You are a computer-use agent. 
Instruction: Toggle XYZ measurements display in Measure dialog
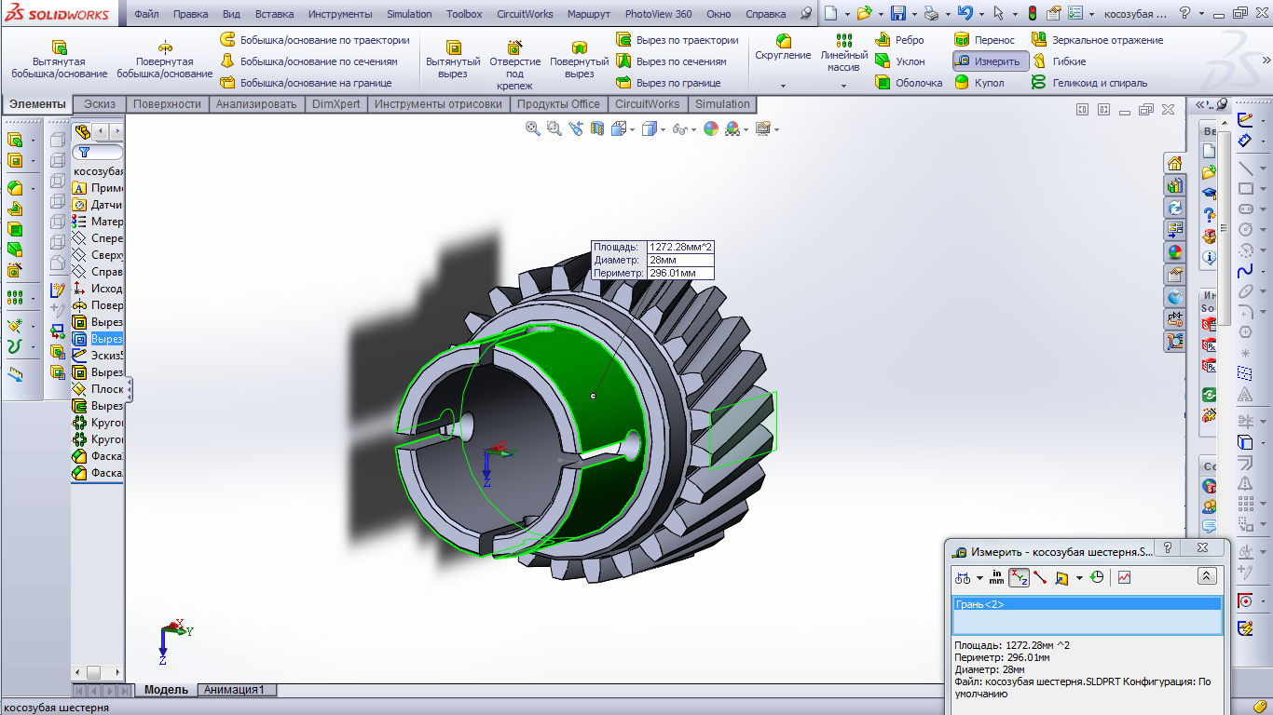click(x=1019, y=577)
